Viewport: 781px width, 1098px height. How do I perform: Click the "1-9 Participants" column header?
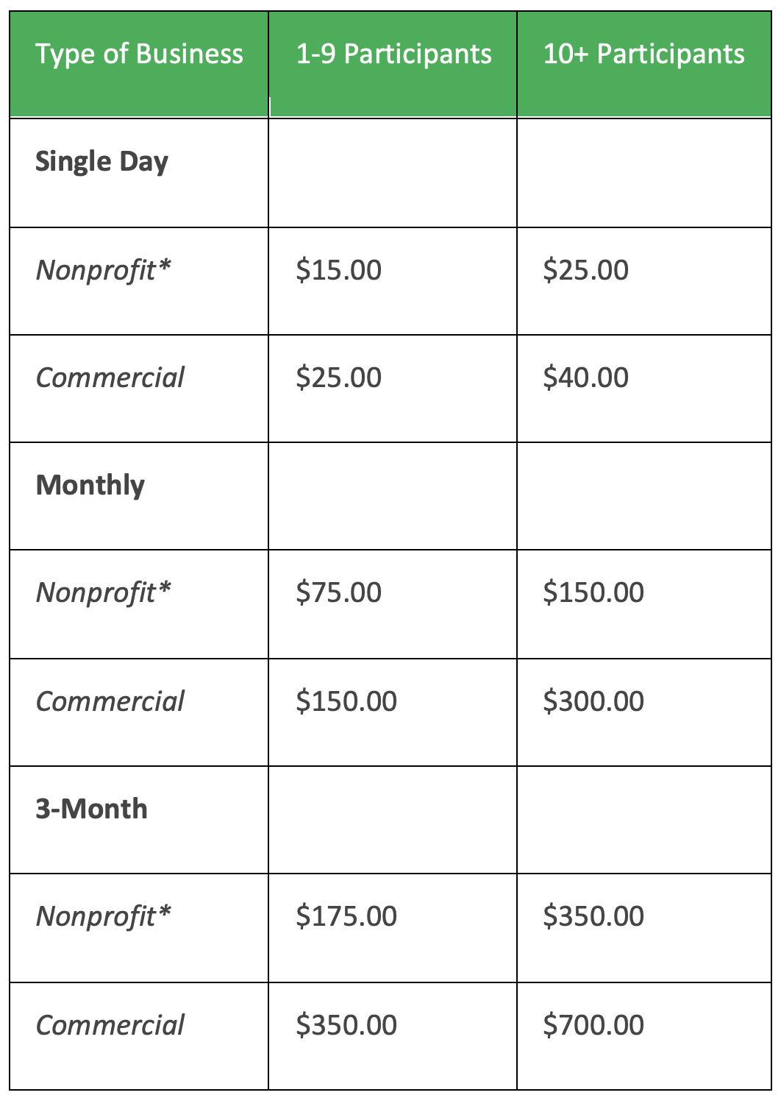[393, 54]
